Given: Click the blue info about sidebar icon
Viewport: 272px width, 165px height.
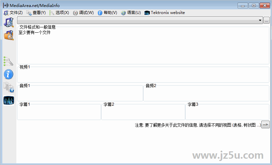Looking at the screenshot, I should pos(8,74).
